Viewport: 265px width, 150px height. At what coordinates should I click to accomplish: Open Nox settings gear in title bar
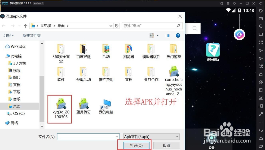(x=235, y=3)
